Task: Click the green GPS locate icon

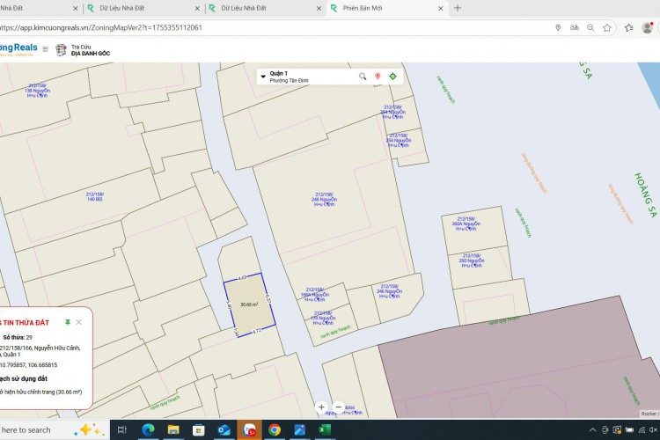Action: pyautogui.click(x=392, y=77)
